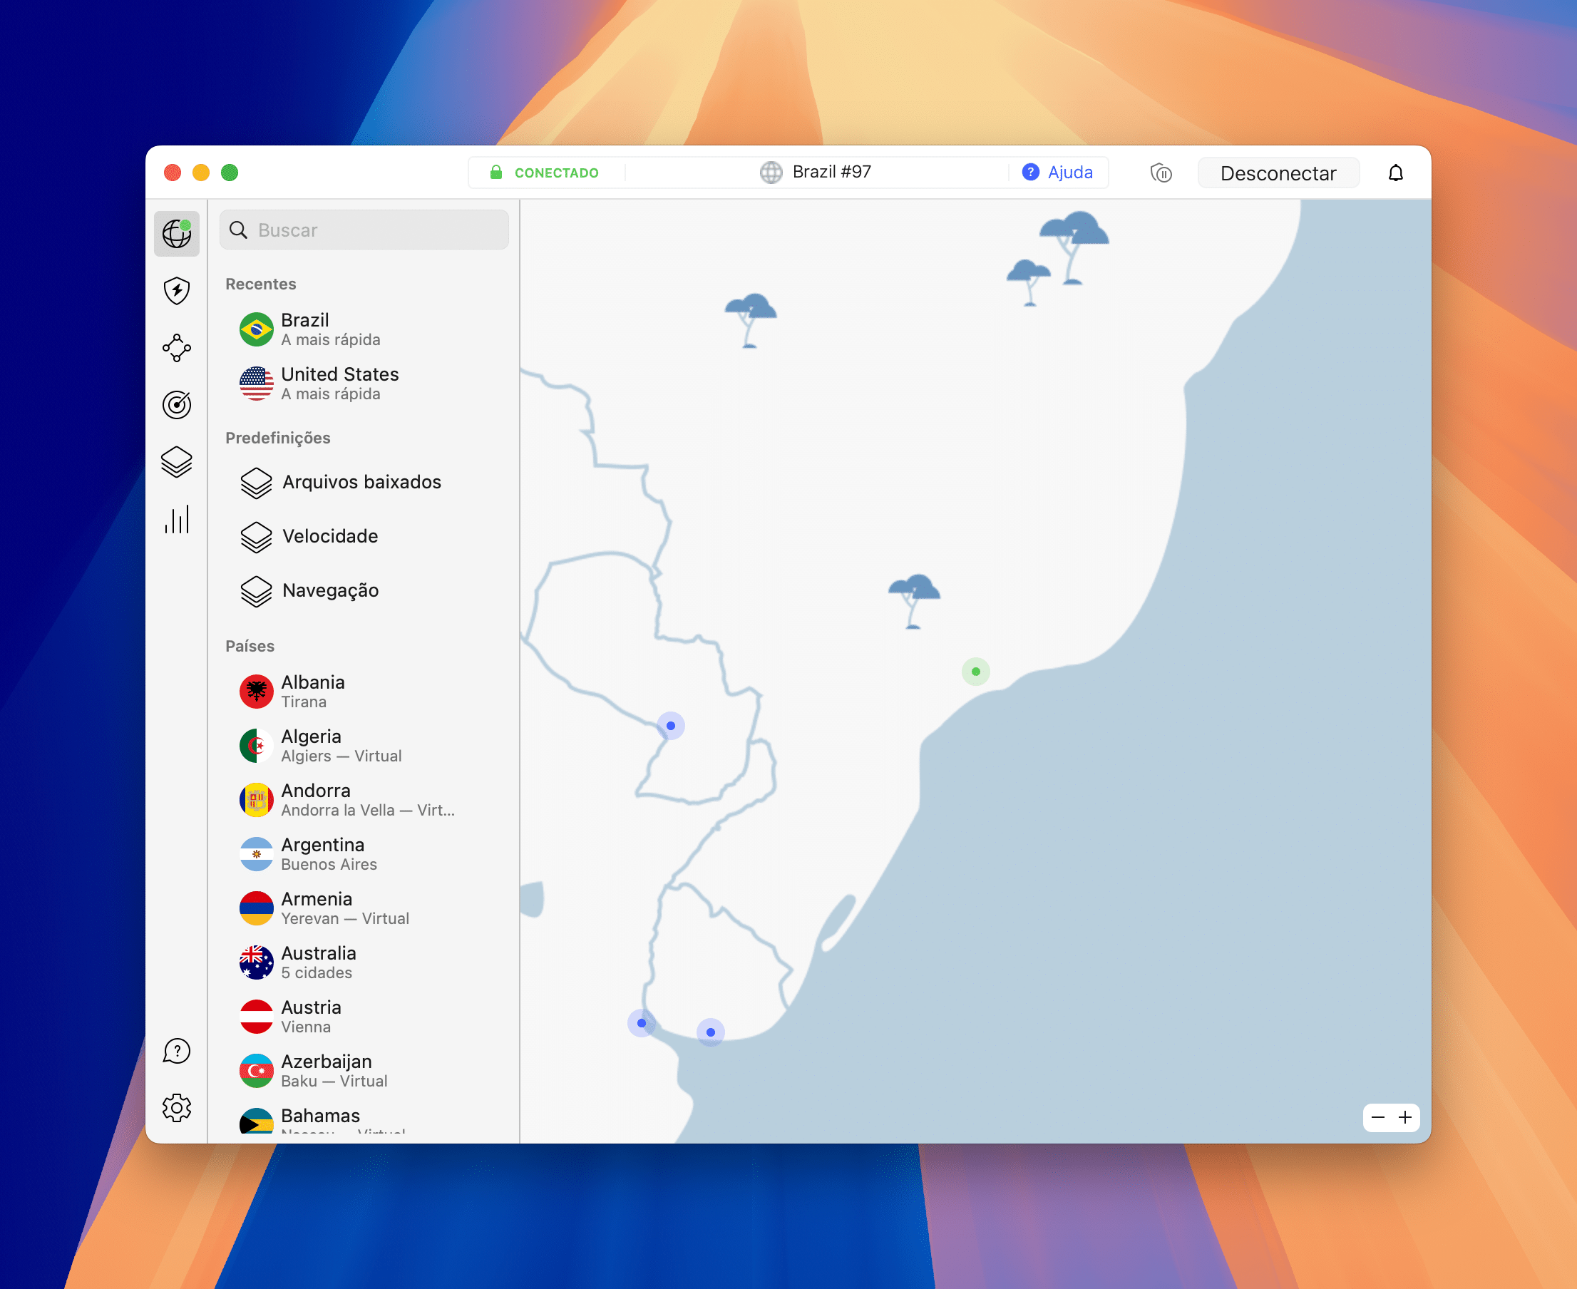Open the Dark Web Monitor target icon

(x=177, y=405)
